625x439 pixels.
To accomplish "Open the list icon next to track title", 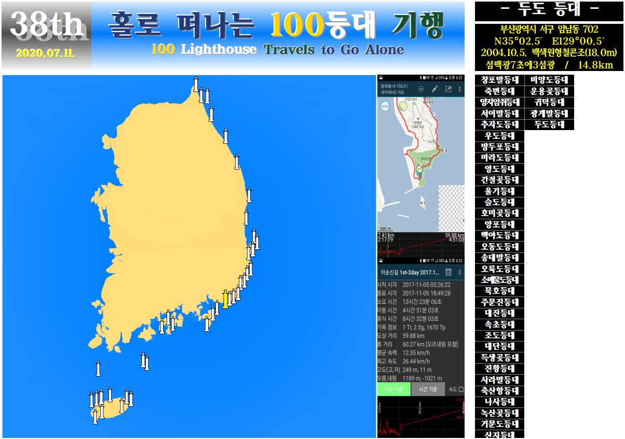I will coord(449,272).
